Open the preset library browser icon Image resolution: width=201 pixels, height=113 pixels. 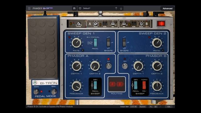[x=74, y=8]
